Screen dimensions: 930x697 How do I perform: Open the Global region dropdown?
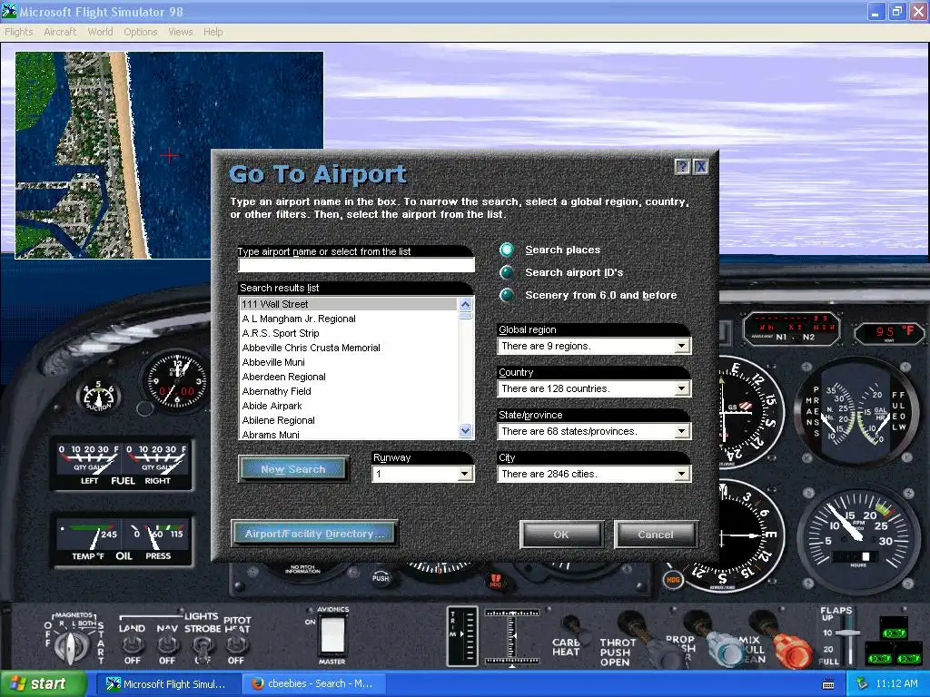[681, 346]
